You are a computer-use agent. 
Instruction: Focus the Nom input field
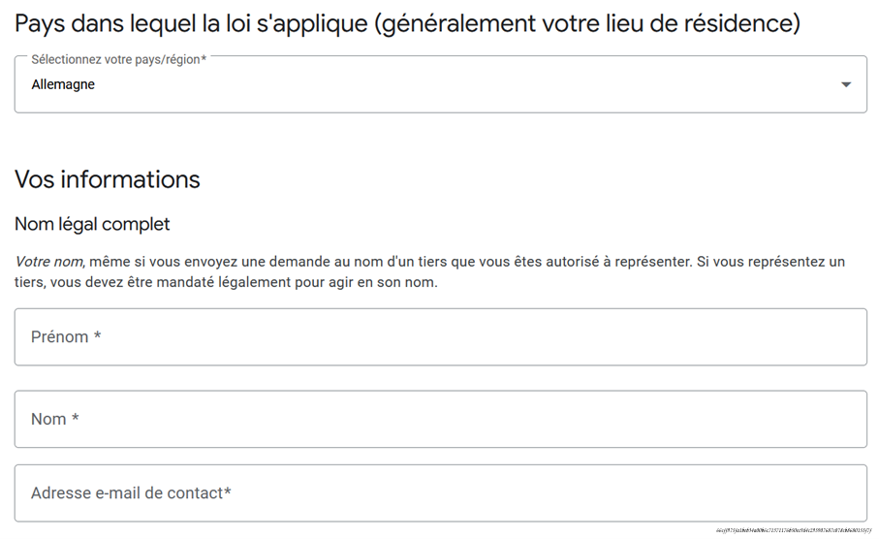(440, 420)
